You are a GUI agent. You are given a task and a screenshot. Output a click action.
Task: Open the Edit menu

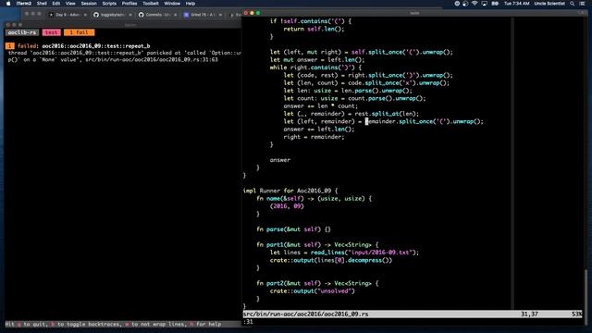tap(56, 4)
